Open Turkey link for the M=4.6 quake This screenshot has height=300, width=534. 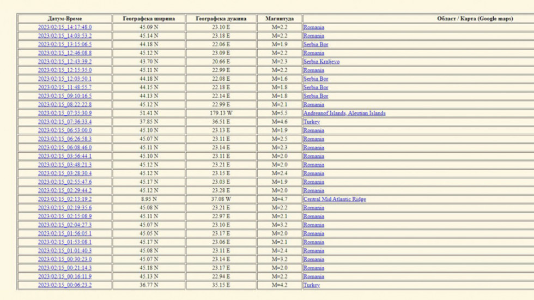point(311,122)
